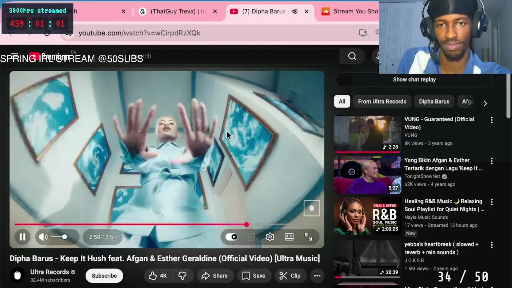Show chat replay
The width and height of the screenshot is (512, 288).
tap(414, 80)
